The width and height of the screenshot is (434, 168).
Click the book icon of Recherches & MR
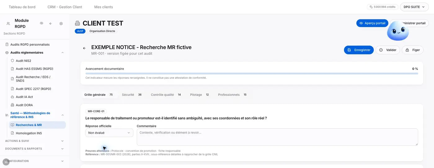12,125
